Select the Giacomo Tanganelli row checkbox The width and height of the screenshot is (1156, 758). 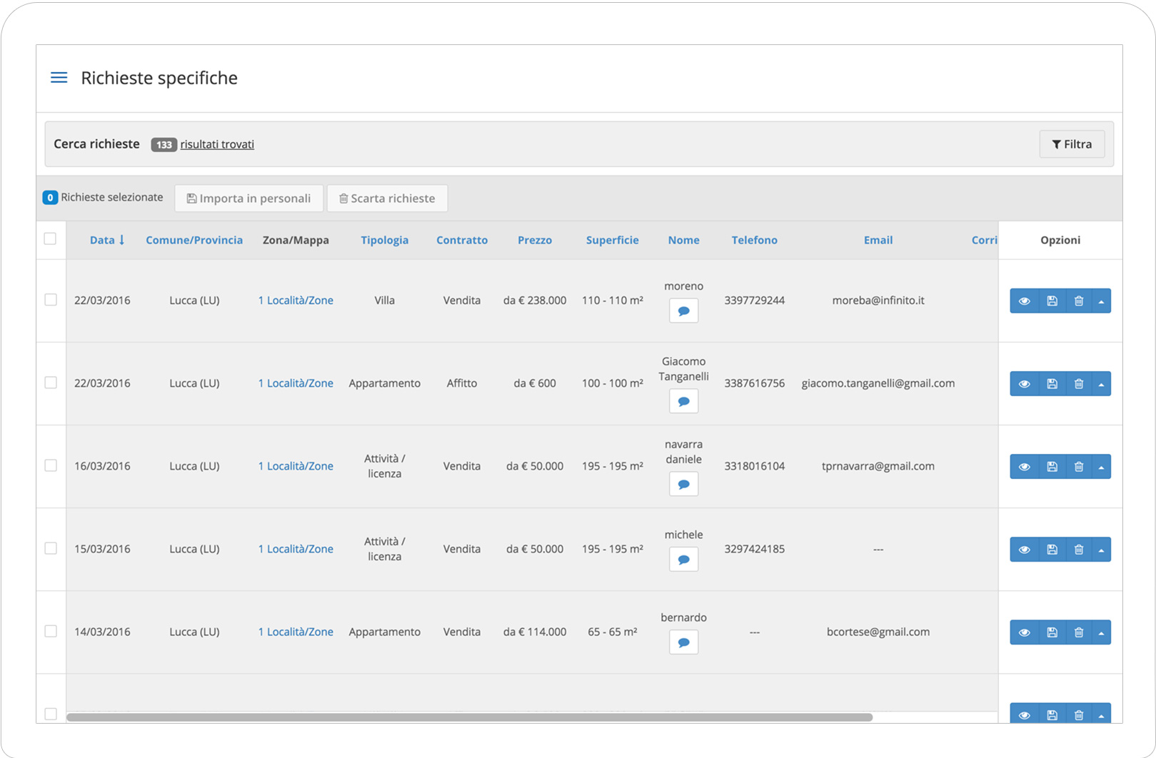pyautogui.click(x=51, y=383)
